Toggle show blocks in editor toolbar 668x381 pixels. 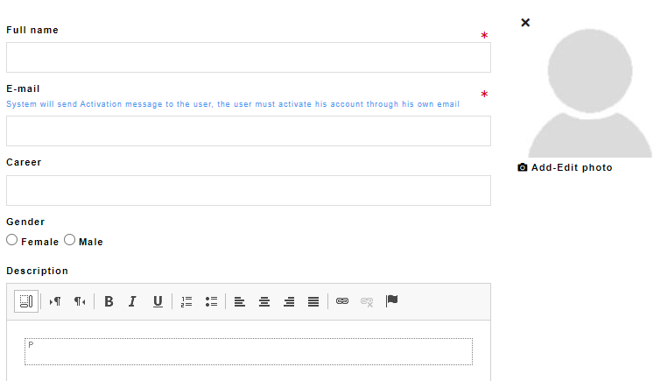26,301
